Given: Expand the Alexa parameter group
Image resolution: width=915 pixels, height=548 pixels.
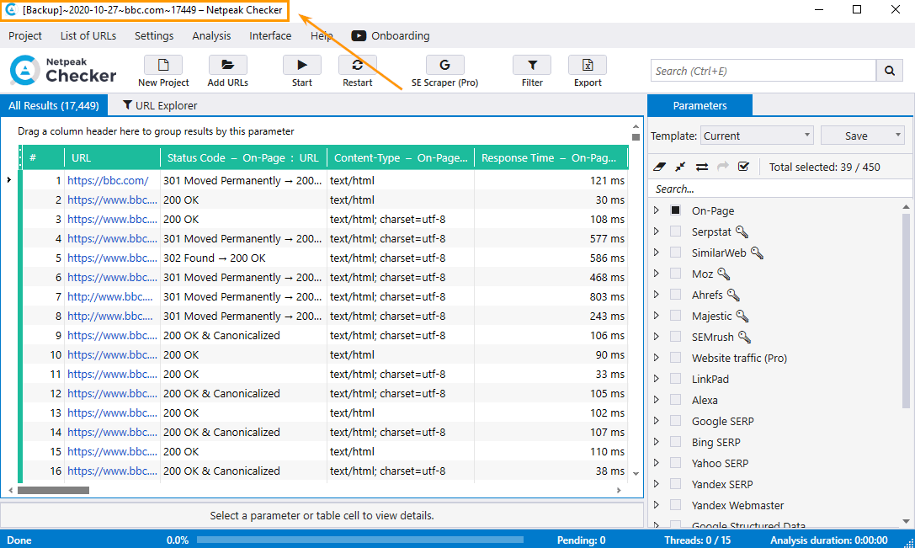Looking at the screenshot, I should 657,399.
